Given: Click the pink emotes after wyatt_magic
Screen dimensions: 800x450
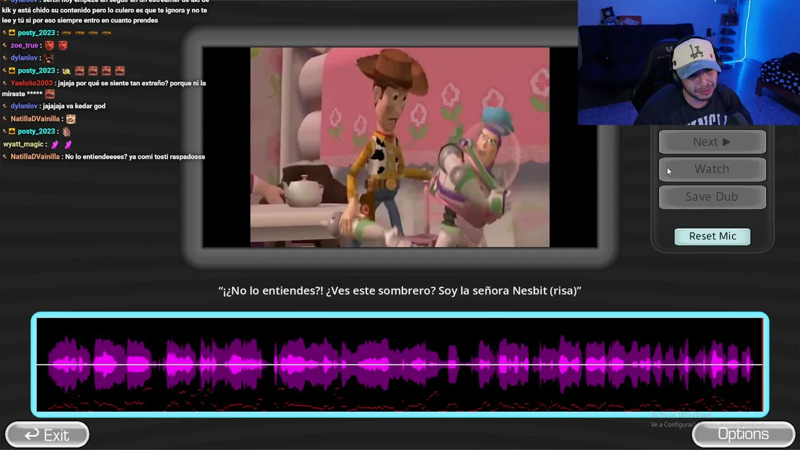Looking at the screenshot, I should click(61, 144).
